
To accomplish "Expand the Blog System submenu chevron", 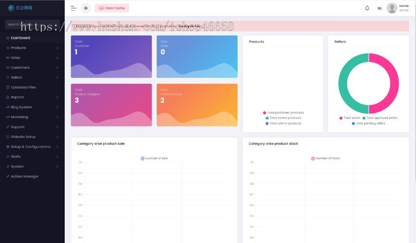I will (57, 107).
